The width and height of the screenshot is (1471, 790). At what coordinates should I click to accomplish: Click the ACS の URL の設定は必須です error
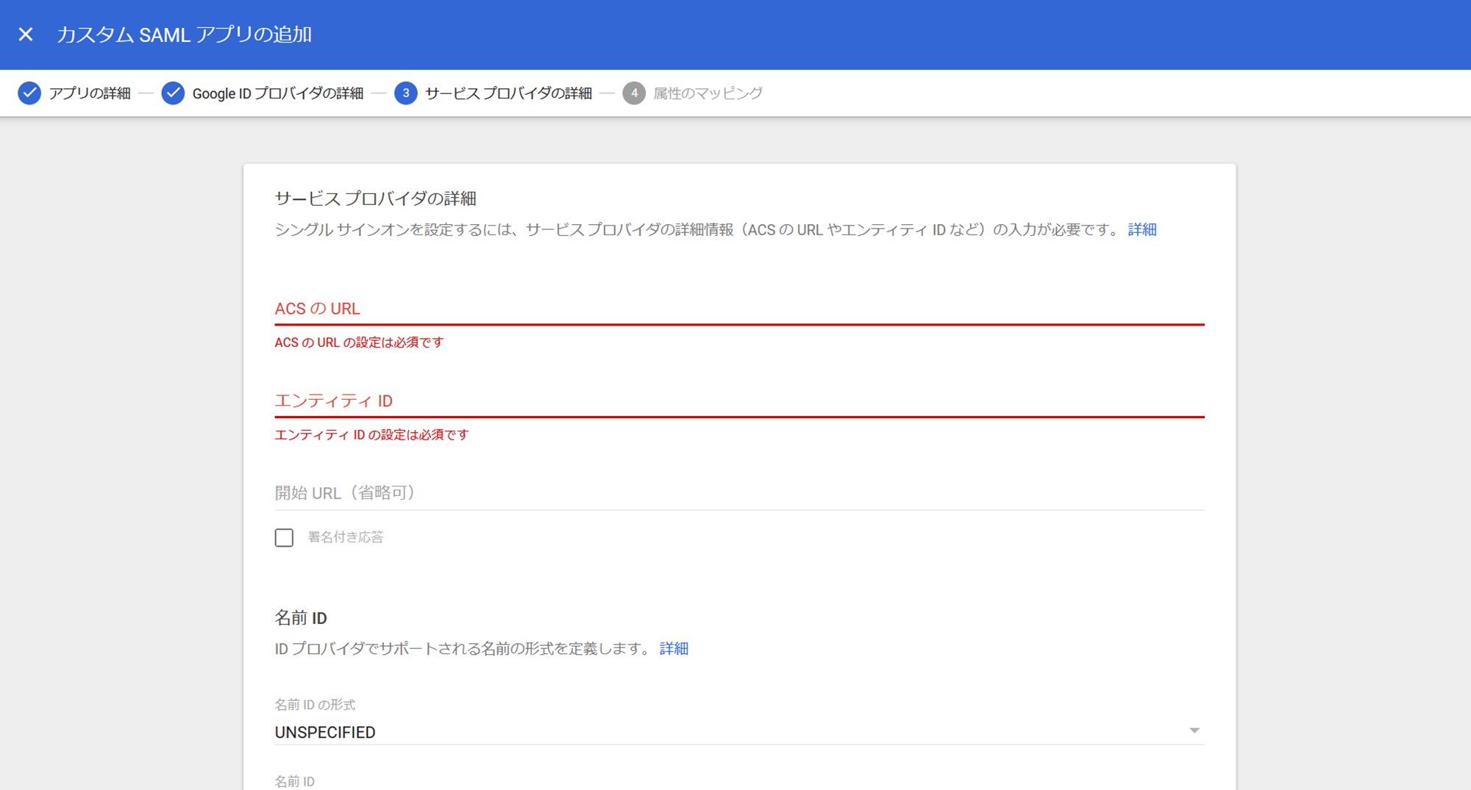pyautogui.click(x=359, y=342)
